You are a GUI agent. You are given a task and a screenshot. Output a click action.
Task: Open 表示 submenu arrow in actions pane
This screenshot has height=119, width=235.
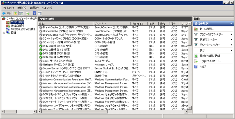coord(231,50)
